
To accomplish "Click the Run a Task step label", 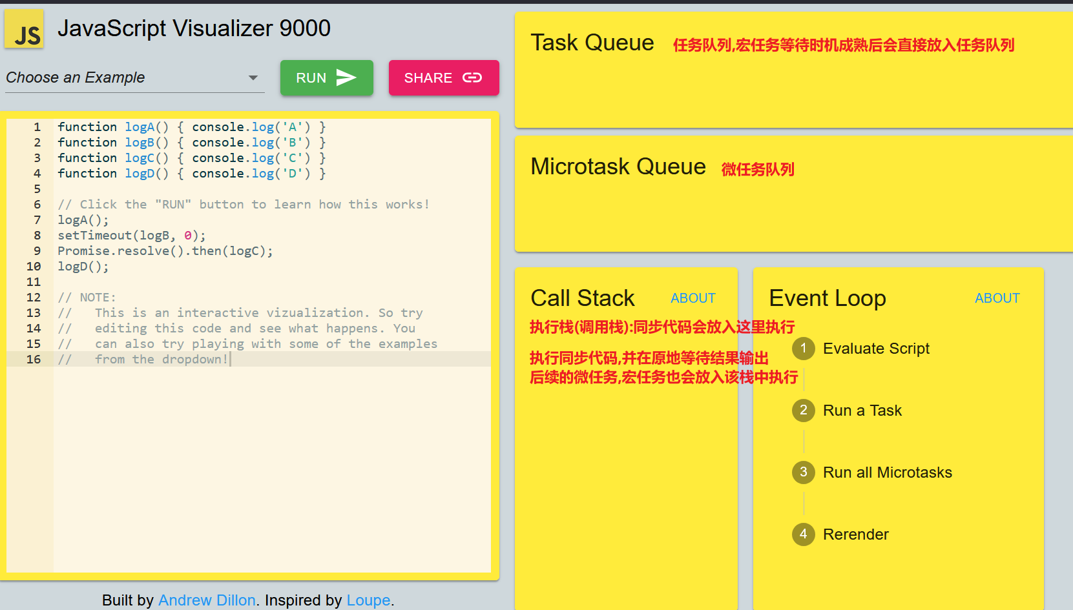I will pos(862,411).
